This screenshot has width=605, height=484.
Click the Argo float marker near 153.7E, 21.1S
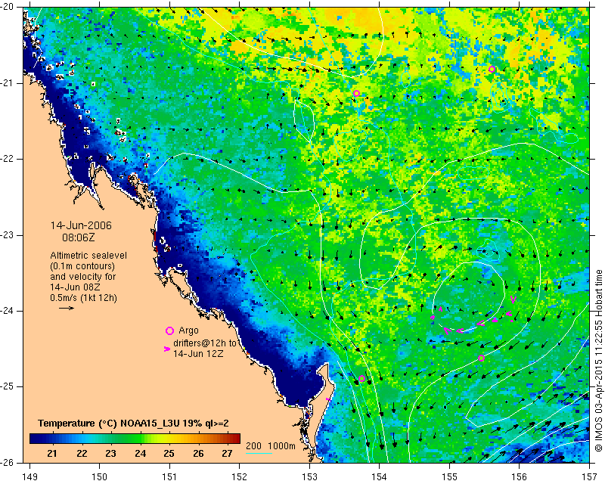click(356, 94)
